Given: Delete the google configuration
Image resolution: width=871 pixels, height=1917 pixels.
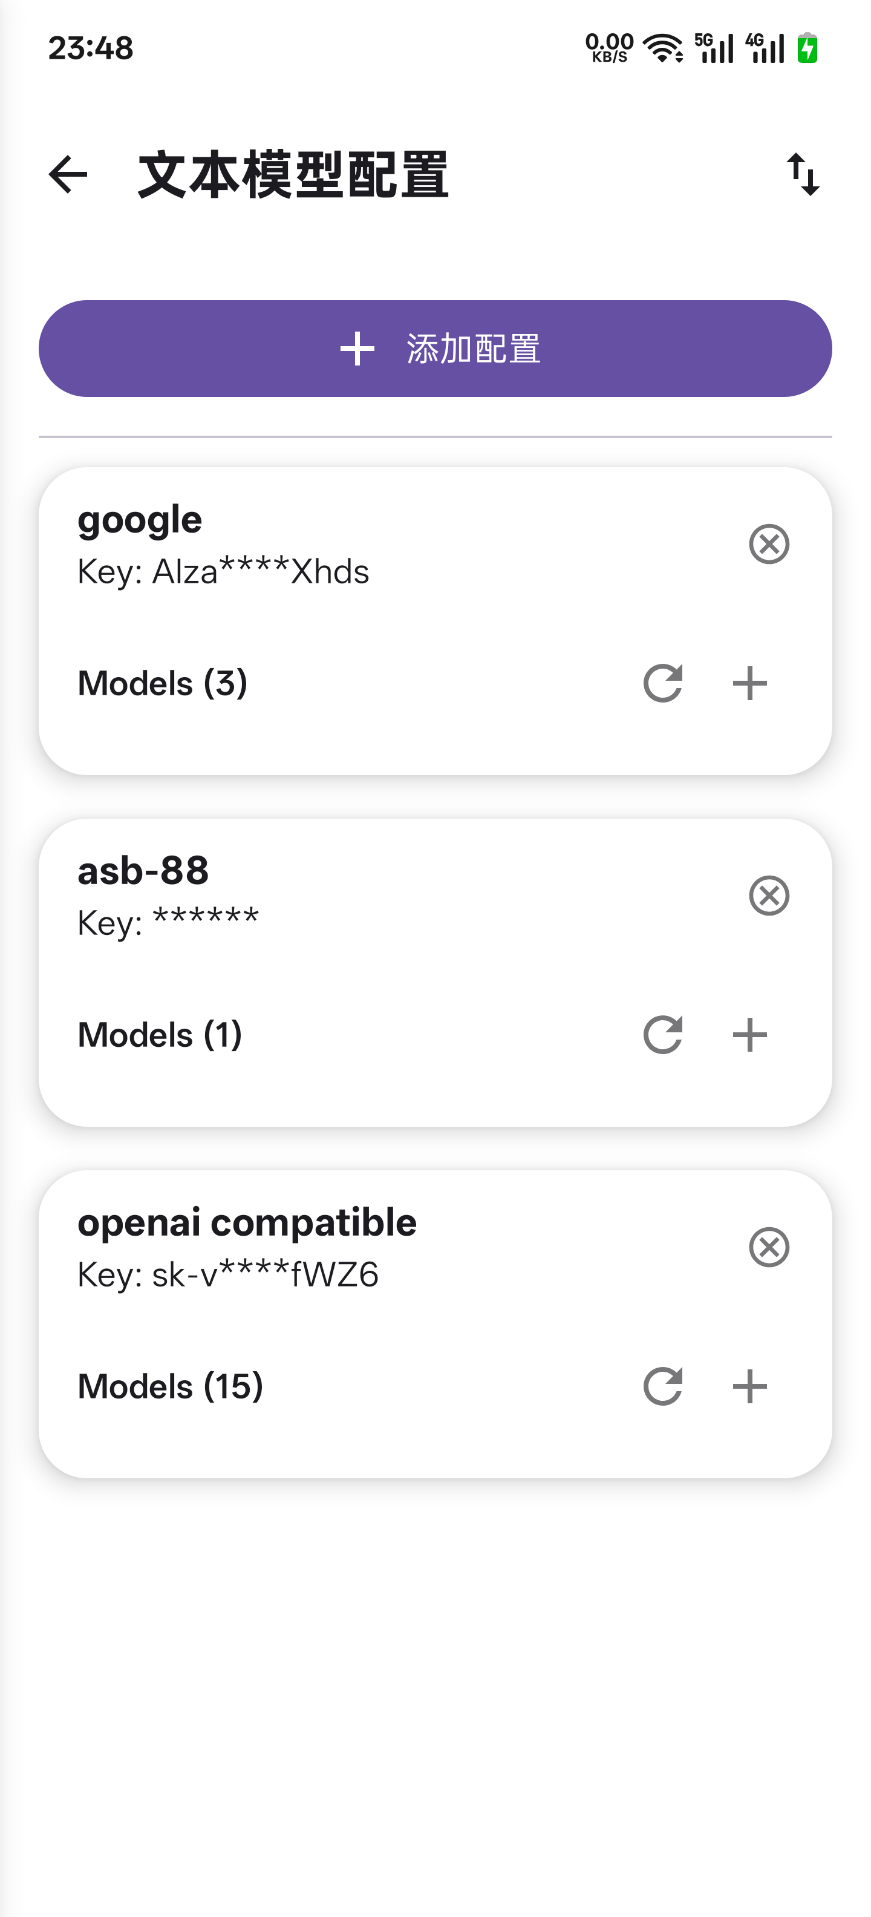Looking at the screenshot, I should pos(768,544).
